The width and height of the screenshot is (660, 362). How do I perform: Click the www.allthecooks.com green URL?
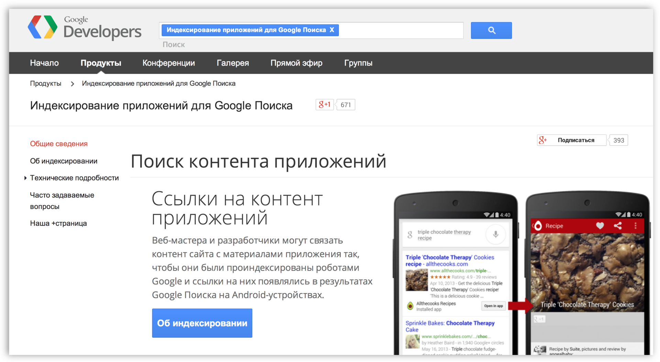461,271
